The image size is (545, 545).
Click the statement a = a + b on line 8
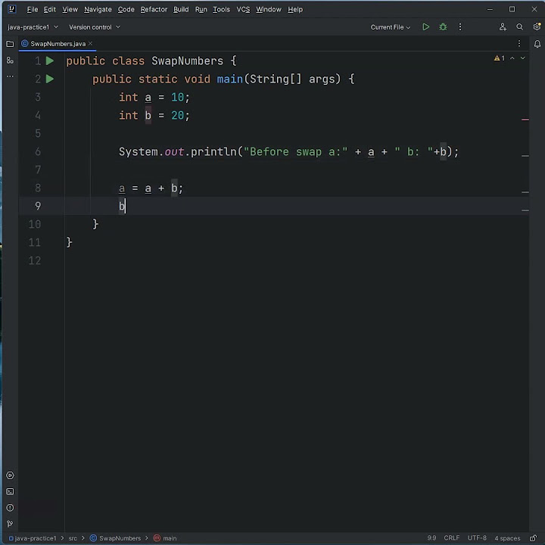(151, 188)
